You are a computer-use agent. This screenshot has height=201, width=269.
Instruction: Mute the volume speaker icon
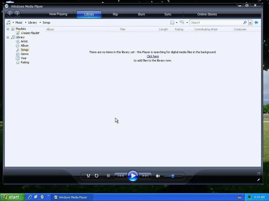(158, 176)
